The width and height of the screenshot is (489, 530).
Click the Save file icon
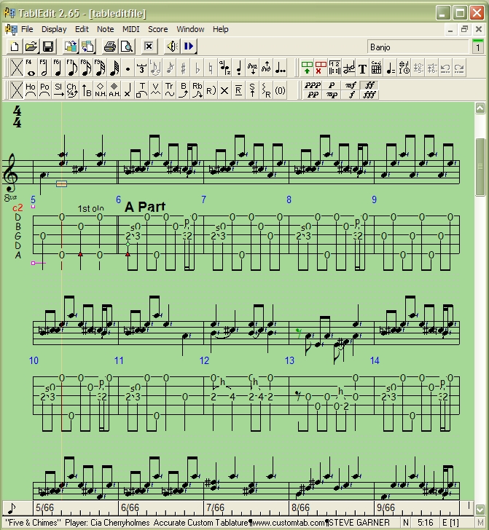click(47, 47)
